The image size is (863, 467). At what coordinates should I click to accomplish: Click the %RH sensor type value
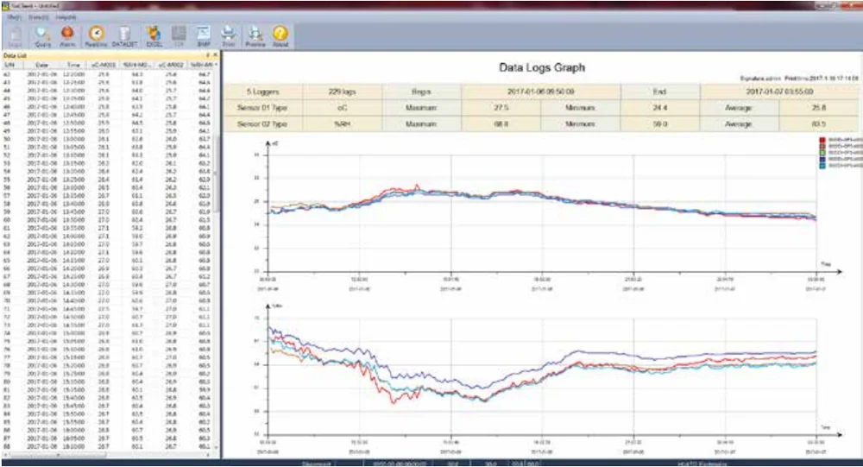pos(342,124)
